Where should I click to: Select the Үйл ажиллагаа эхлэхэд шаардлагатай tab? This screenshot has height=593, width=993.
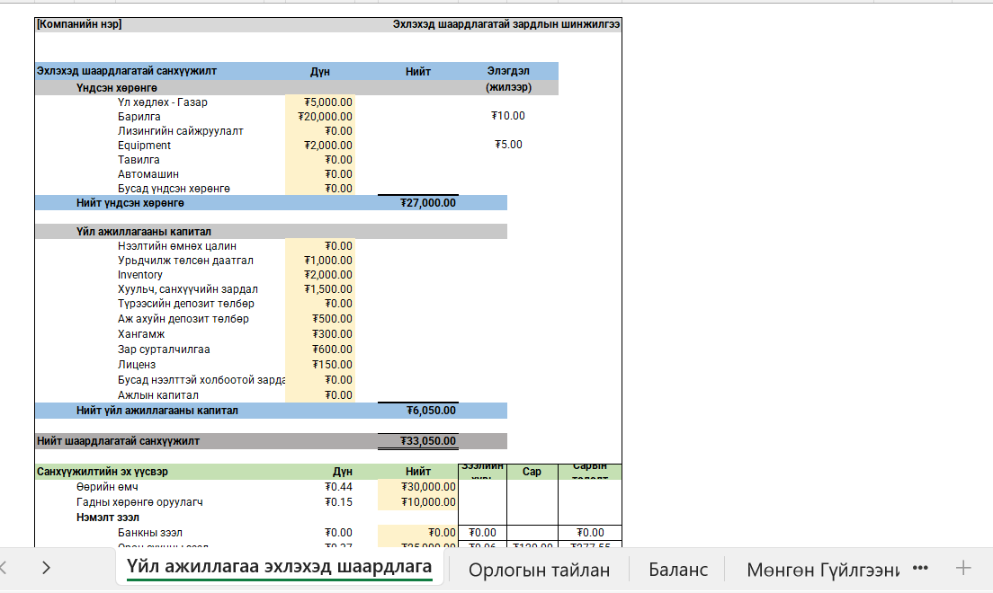click(x=279, y=567)
